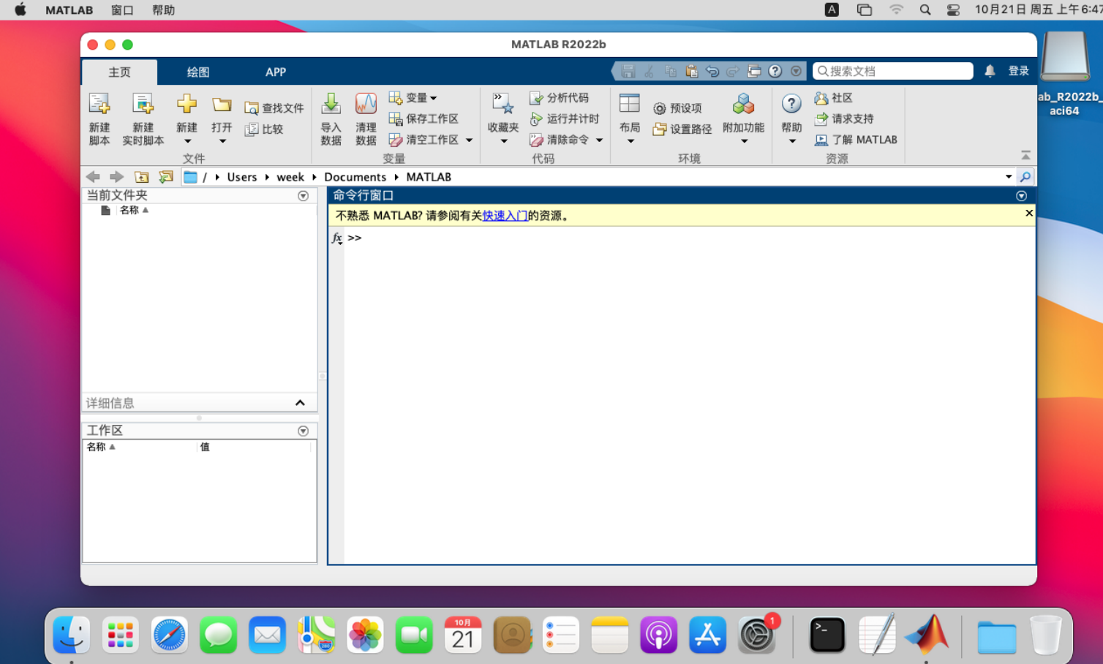Open Community (社区) link
Screen dimensions: 1103x664
tap(834, 98)
